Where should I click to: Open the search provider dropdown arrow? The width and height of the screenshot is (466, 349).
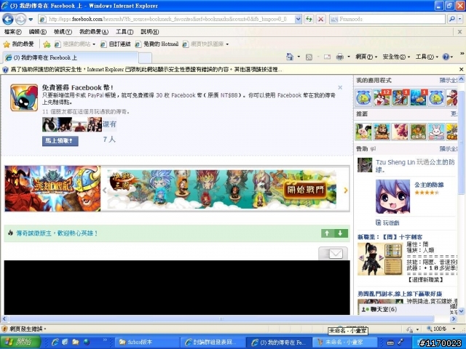pos(459,20)
